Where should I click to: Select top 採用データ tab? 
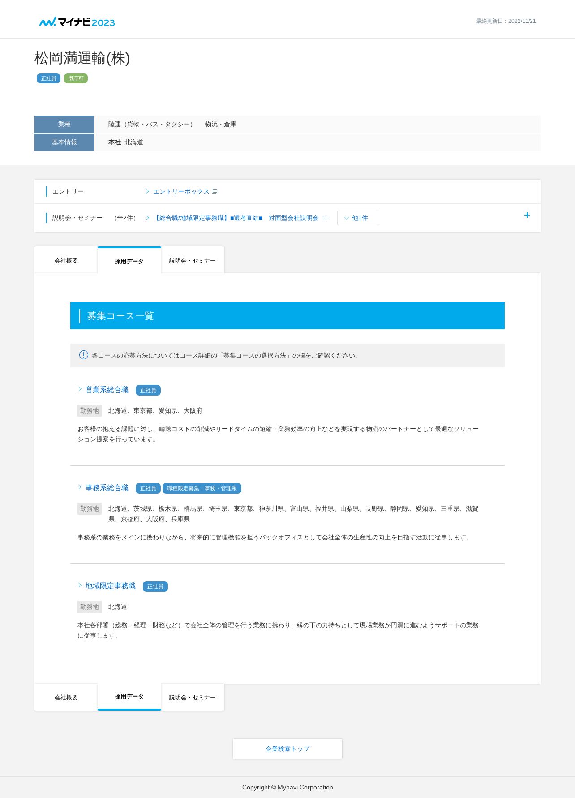129,261
